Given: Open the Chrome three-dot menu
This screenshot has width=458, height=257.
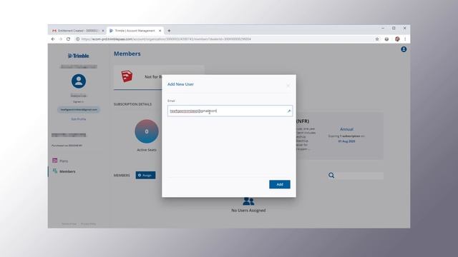Looking at the screenshot, I should 405,39.
